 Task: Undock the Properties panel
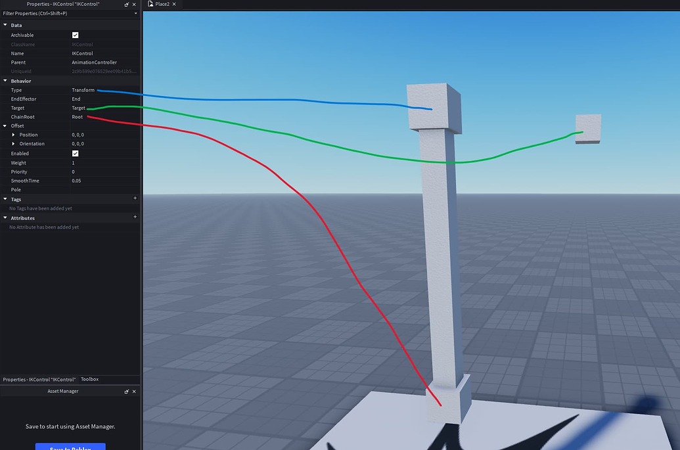tap(127, 5)
